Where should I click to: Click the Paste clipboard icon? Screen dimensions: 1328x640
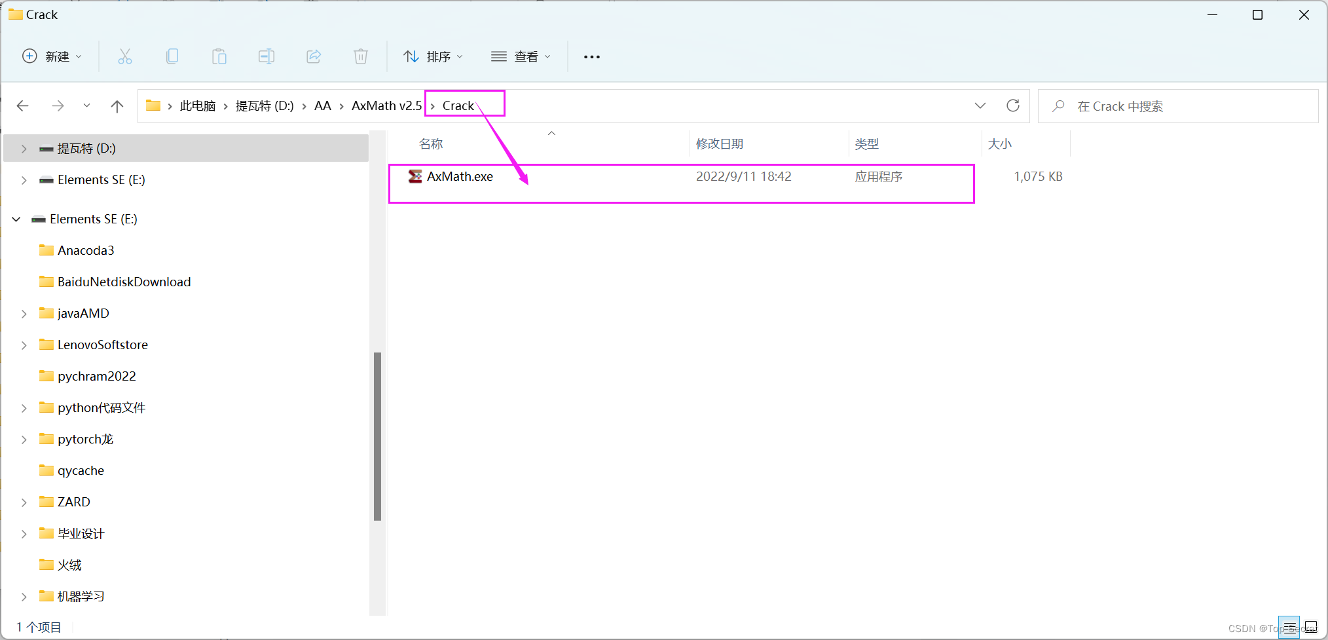pos(219,57)
